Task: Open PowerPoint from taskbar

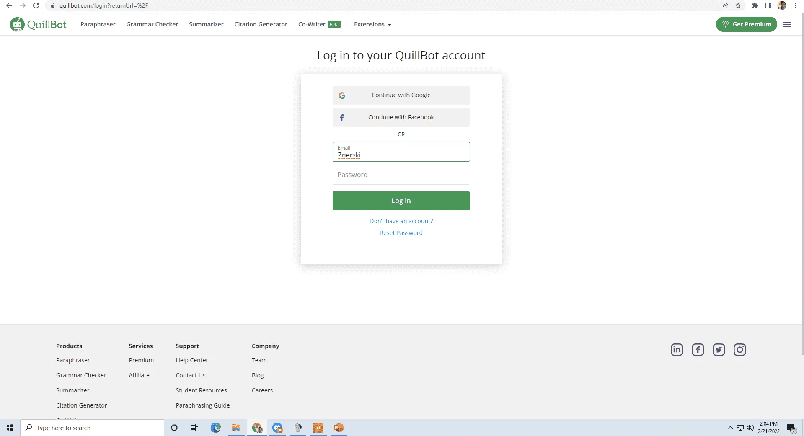Action: (339, 428)
